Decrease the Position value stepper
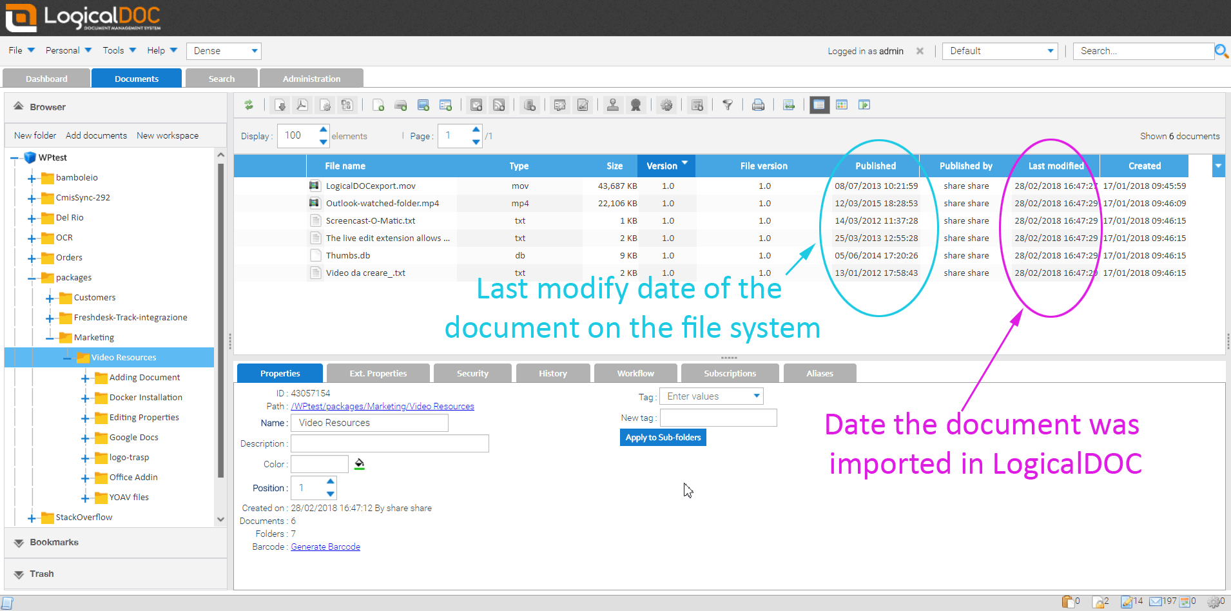This screenshot has height=611, width=1231. [331, 494]
